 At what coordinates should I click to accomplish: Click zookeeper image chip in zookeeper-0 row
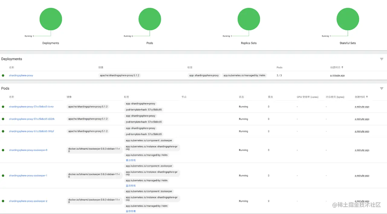pos(95,150)
